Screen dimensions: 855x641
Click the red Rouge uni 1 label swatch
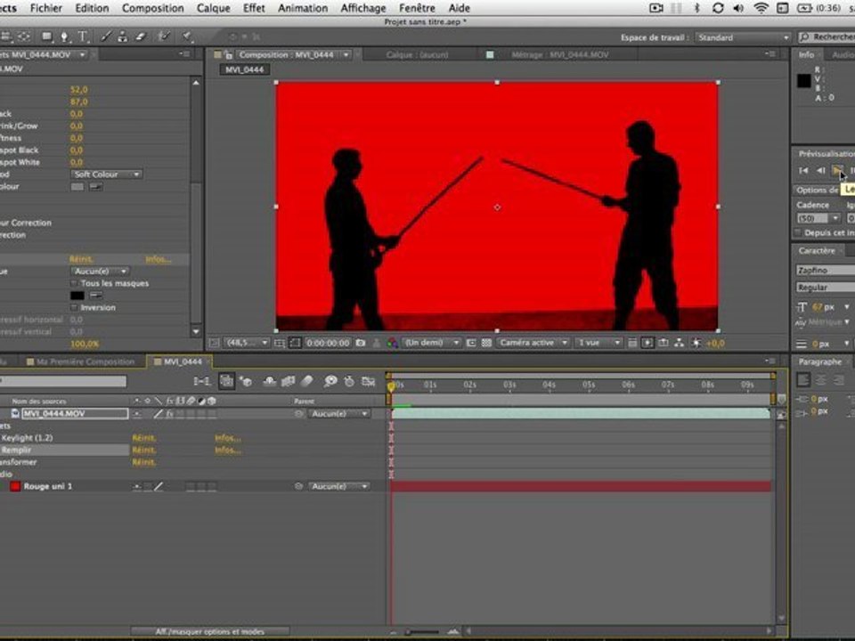tap(15, 486)
